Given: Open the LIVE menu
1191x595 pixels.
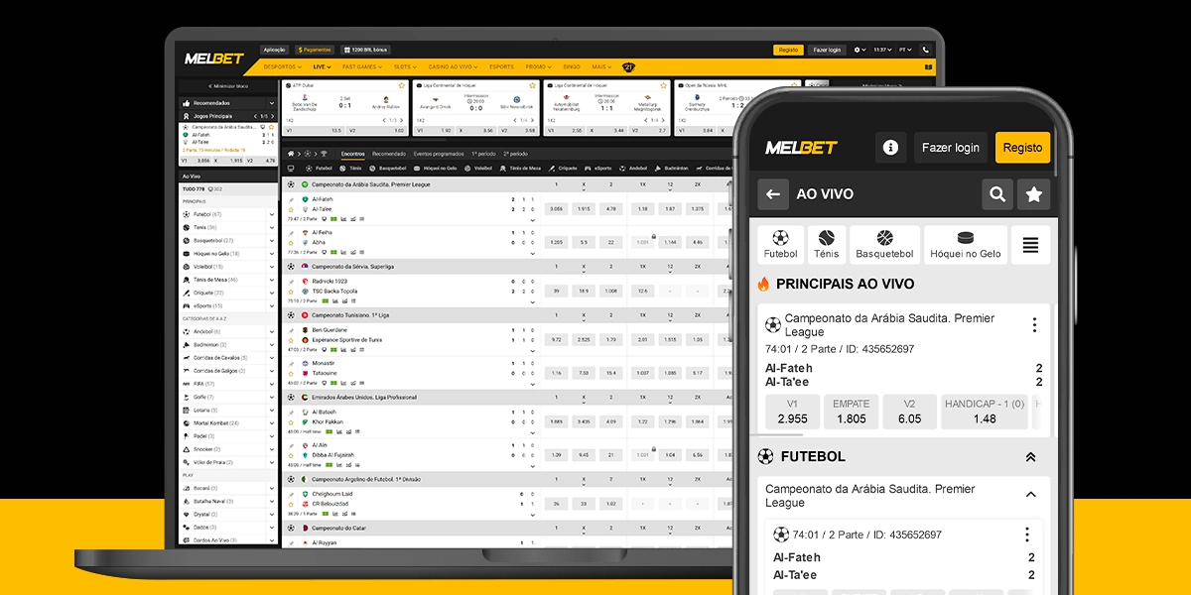Looking at the screenshot, I should pos(322,67).
